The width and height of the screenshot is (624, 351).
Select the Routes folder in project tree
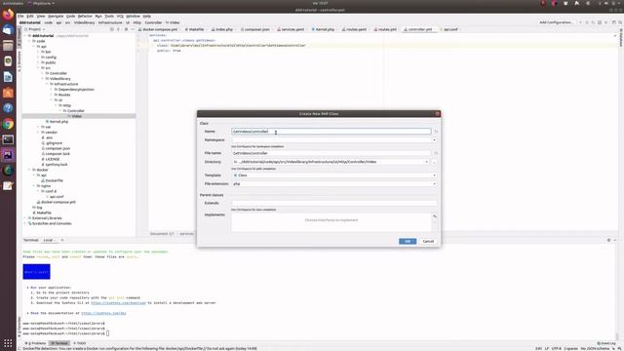[64, 95]
